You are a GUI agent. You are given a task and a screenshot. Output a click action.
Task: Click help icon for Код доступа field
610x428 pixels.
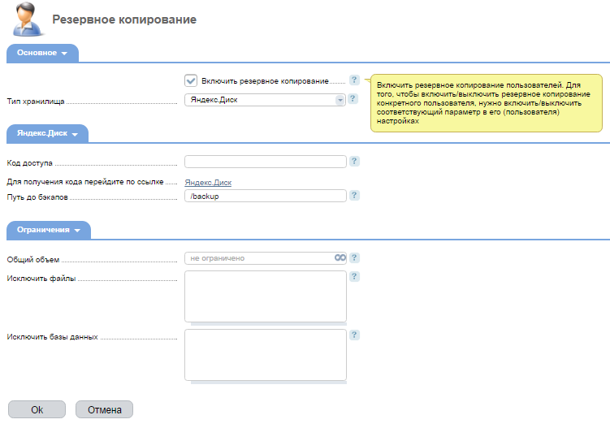pos(354,161)
